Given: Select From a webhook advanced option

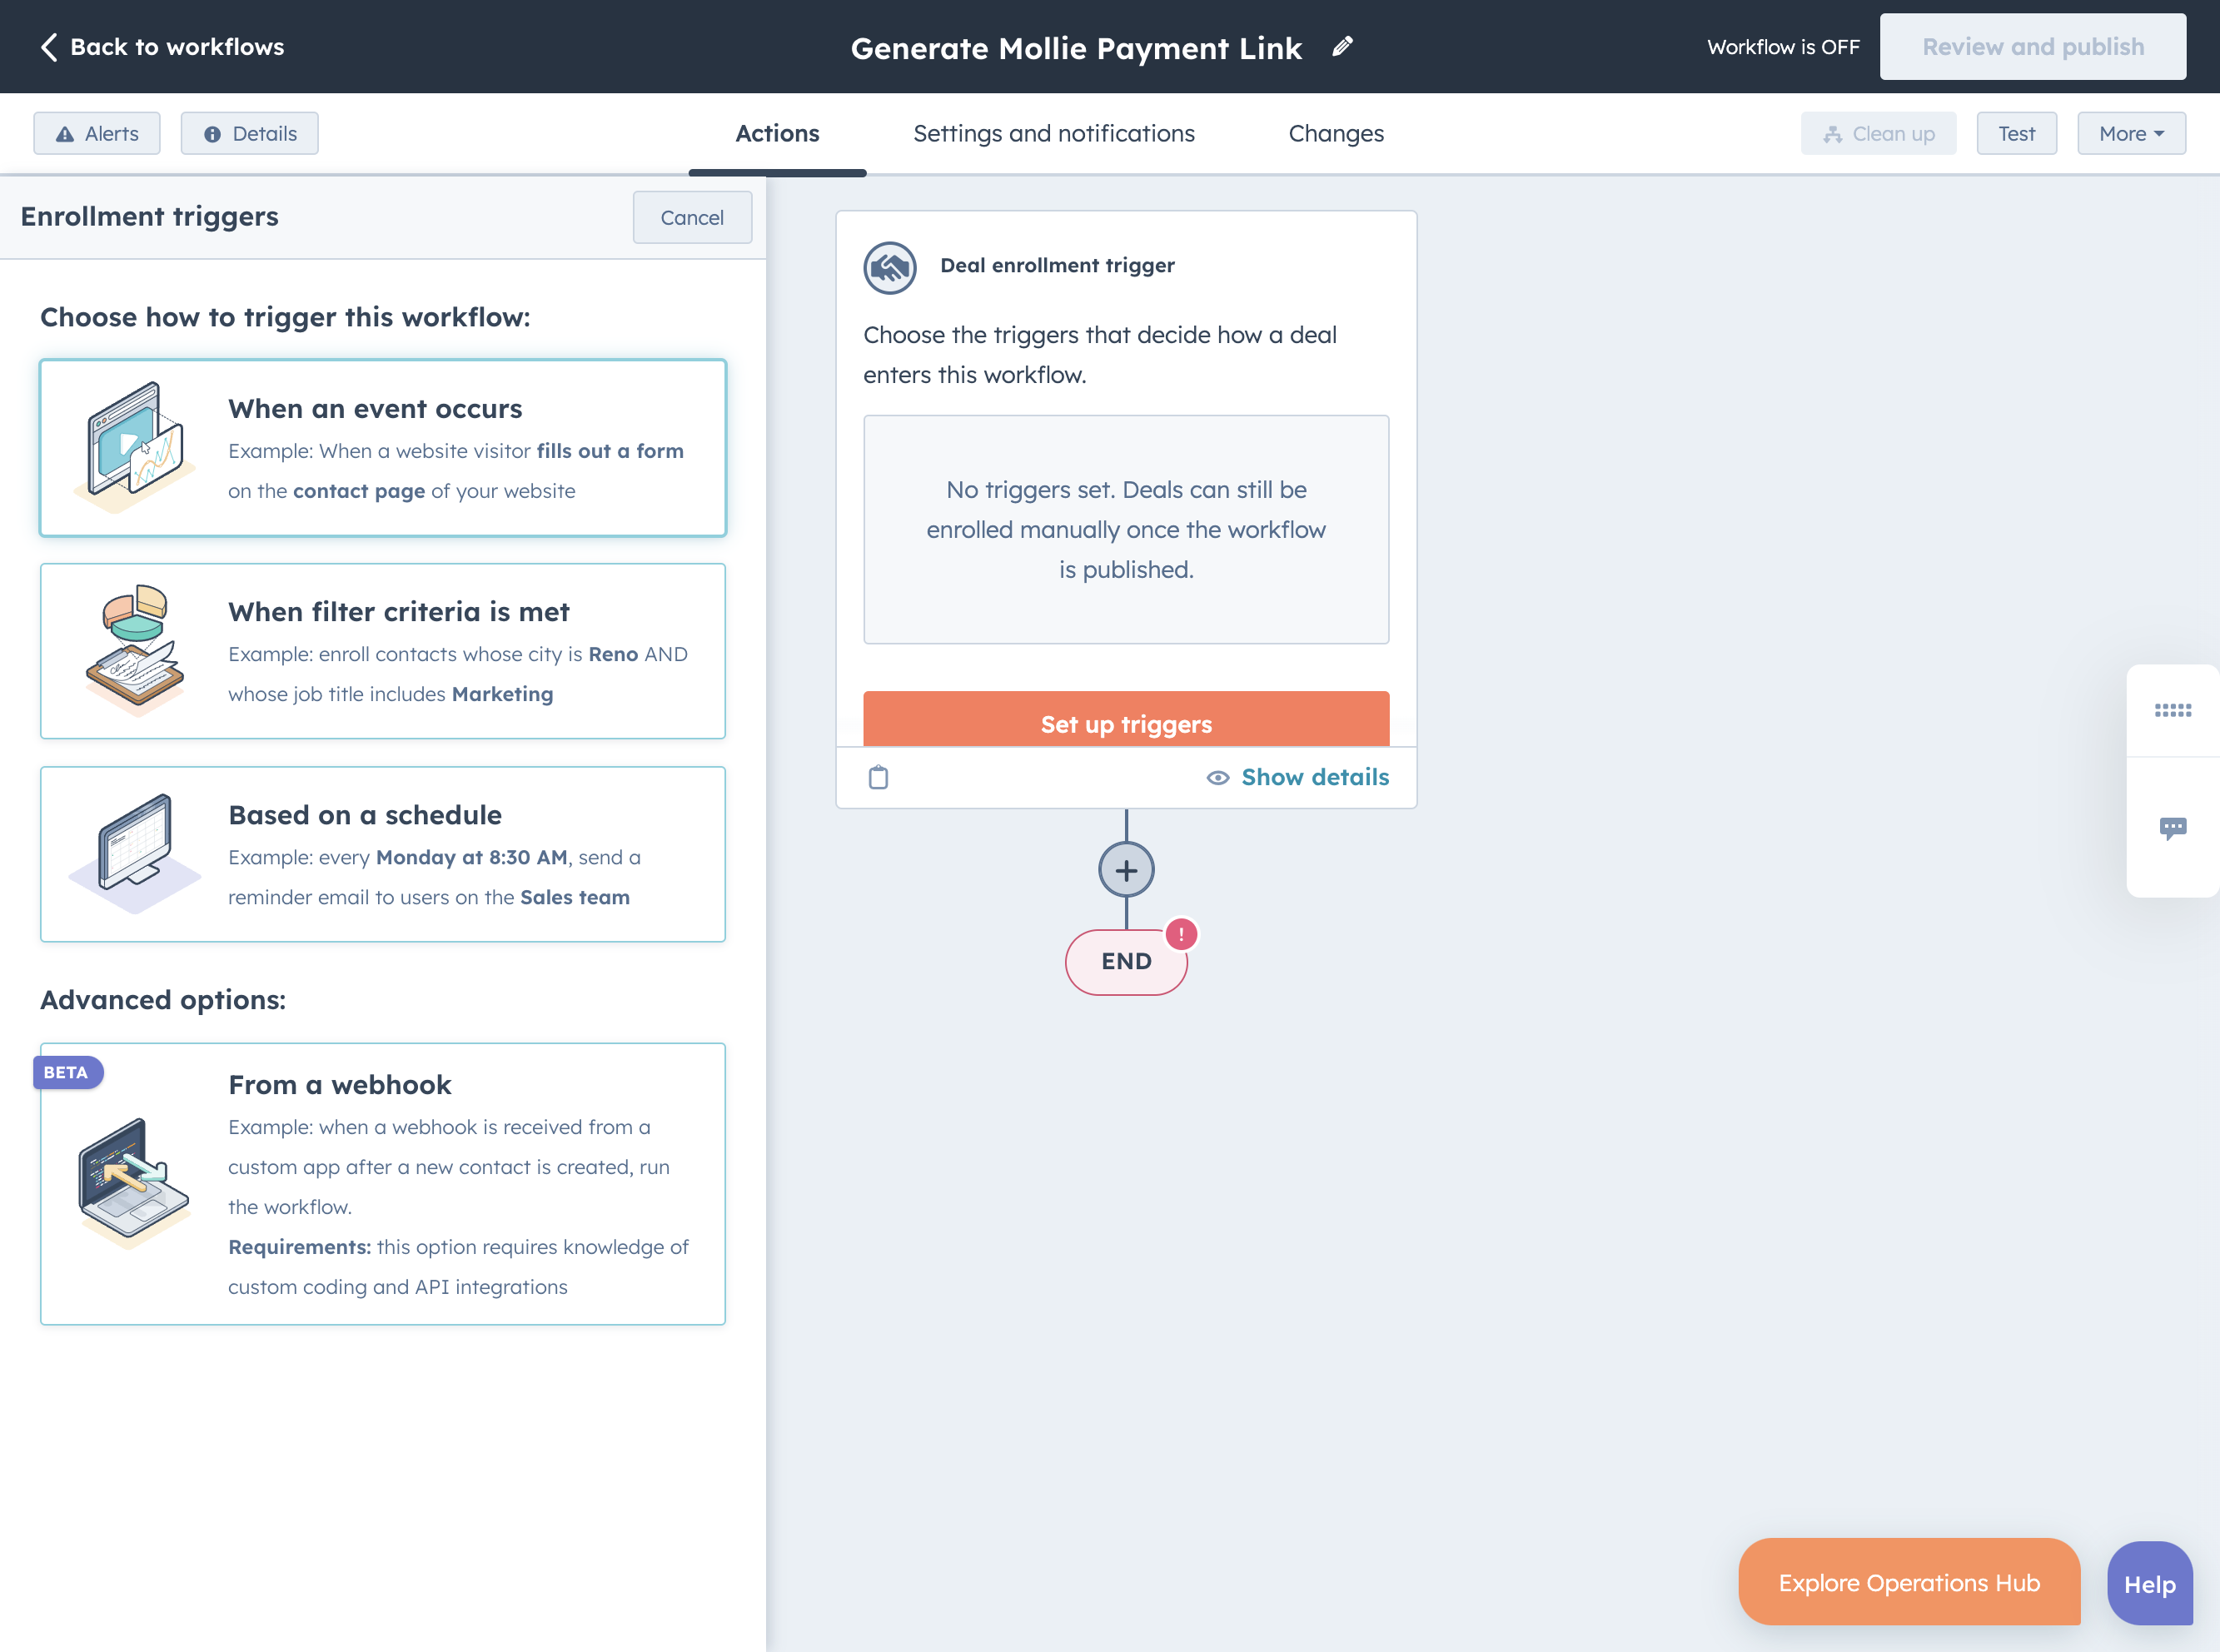Looking at the screenshot, I should [x=383, y=1184].
